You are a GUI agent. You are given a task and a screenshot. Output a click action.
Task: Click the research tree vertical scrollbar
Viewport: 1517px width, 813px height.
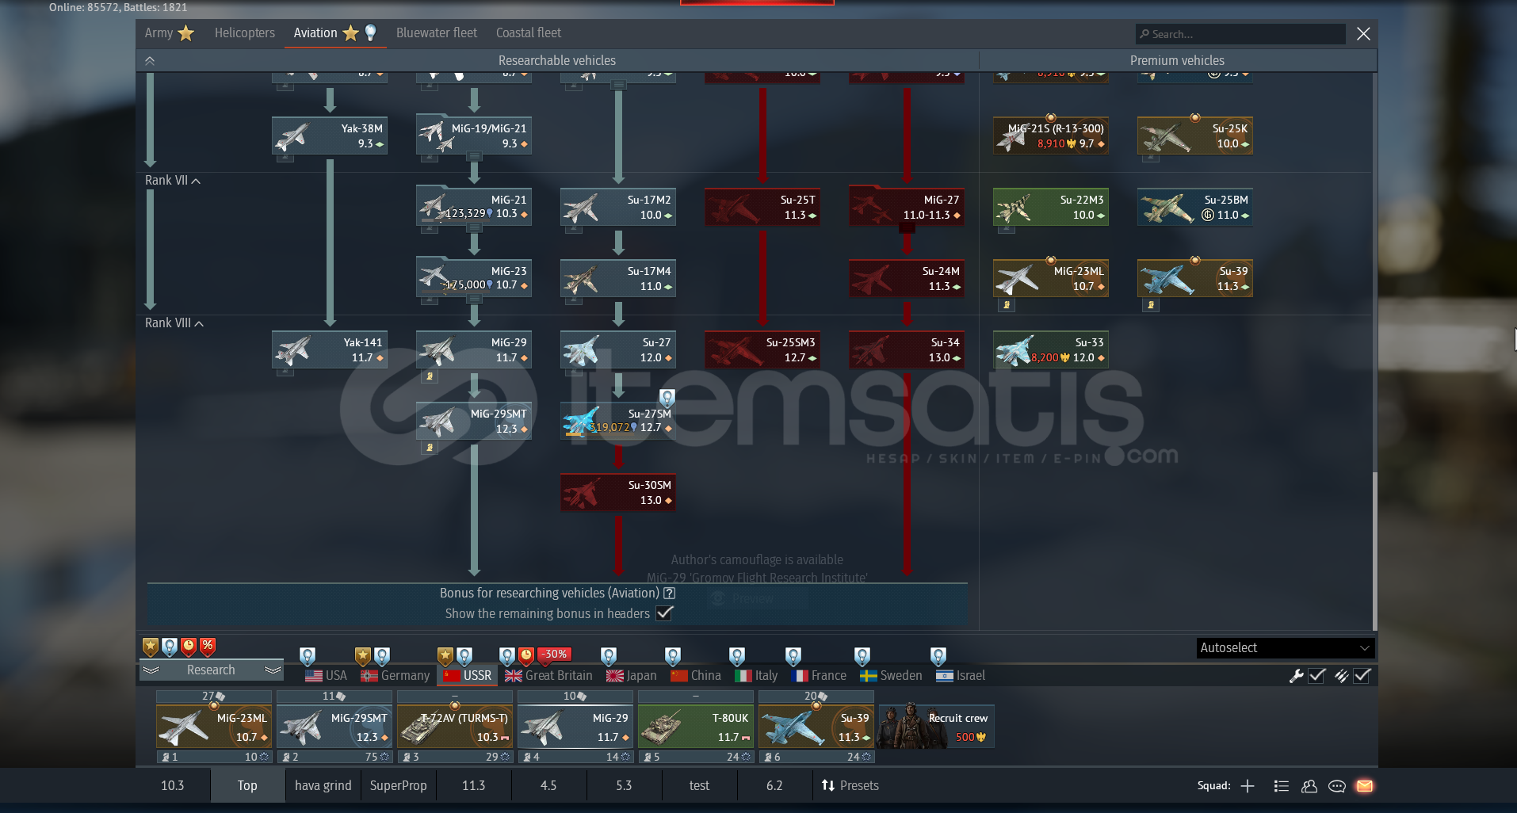1375,550
